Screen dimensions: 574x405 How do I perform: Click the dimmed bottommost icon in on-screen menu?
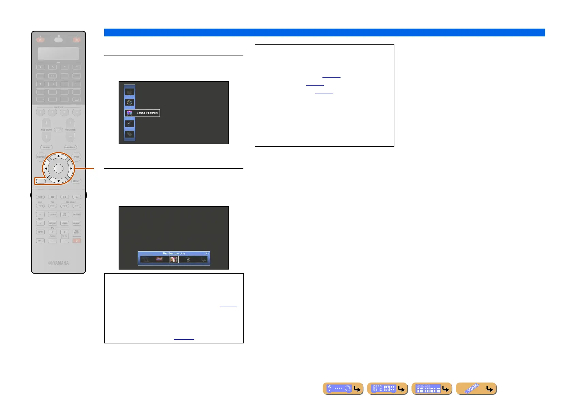pyautogui.click(x=130, y=134)
